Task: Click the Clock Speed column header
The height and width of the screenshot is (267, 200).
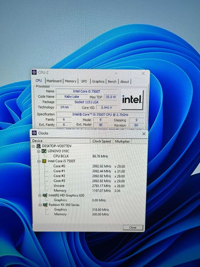Action: tap(102, 141)
